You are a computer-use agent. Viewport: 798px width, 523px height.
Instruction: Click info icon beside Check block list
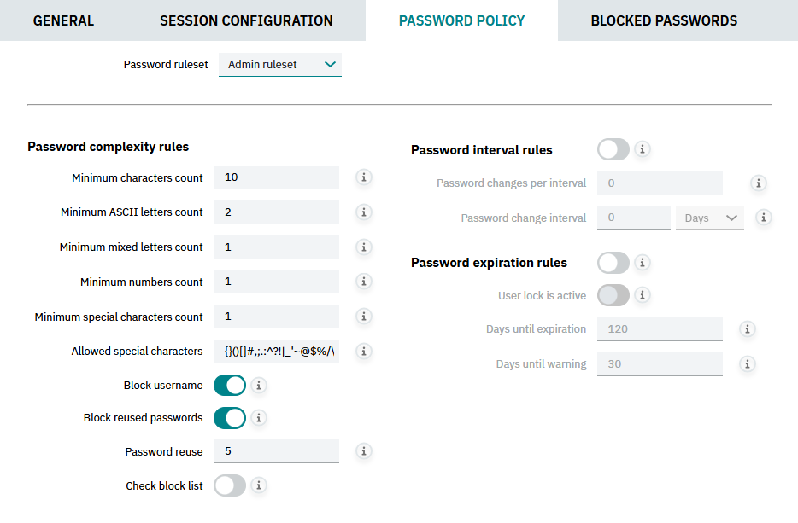tap(259, 485)
